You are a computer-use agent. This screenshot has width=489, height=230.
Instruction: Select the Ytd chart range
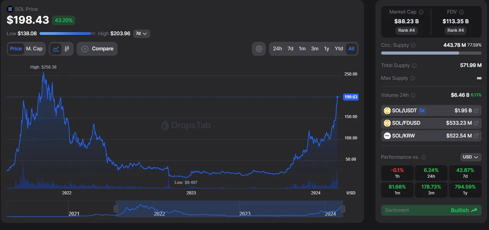[339, 49]
